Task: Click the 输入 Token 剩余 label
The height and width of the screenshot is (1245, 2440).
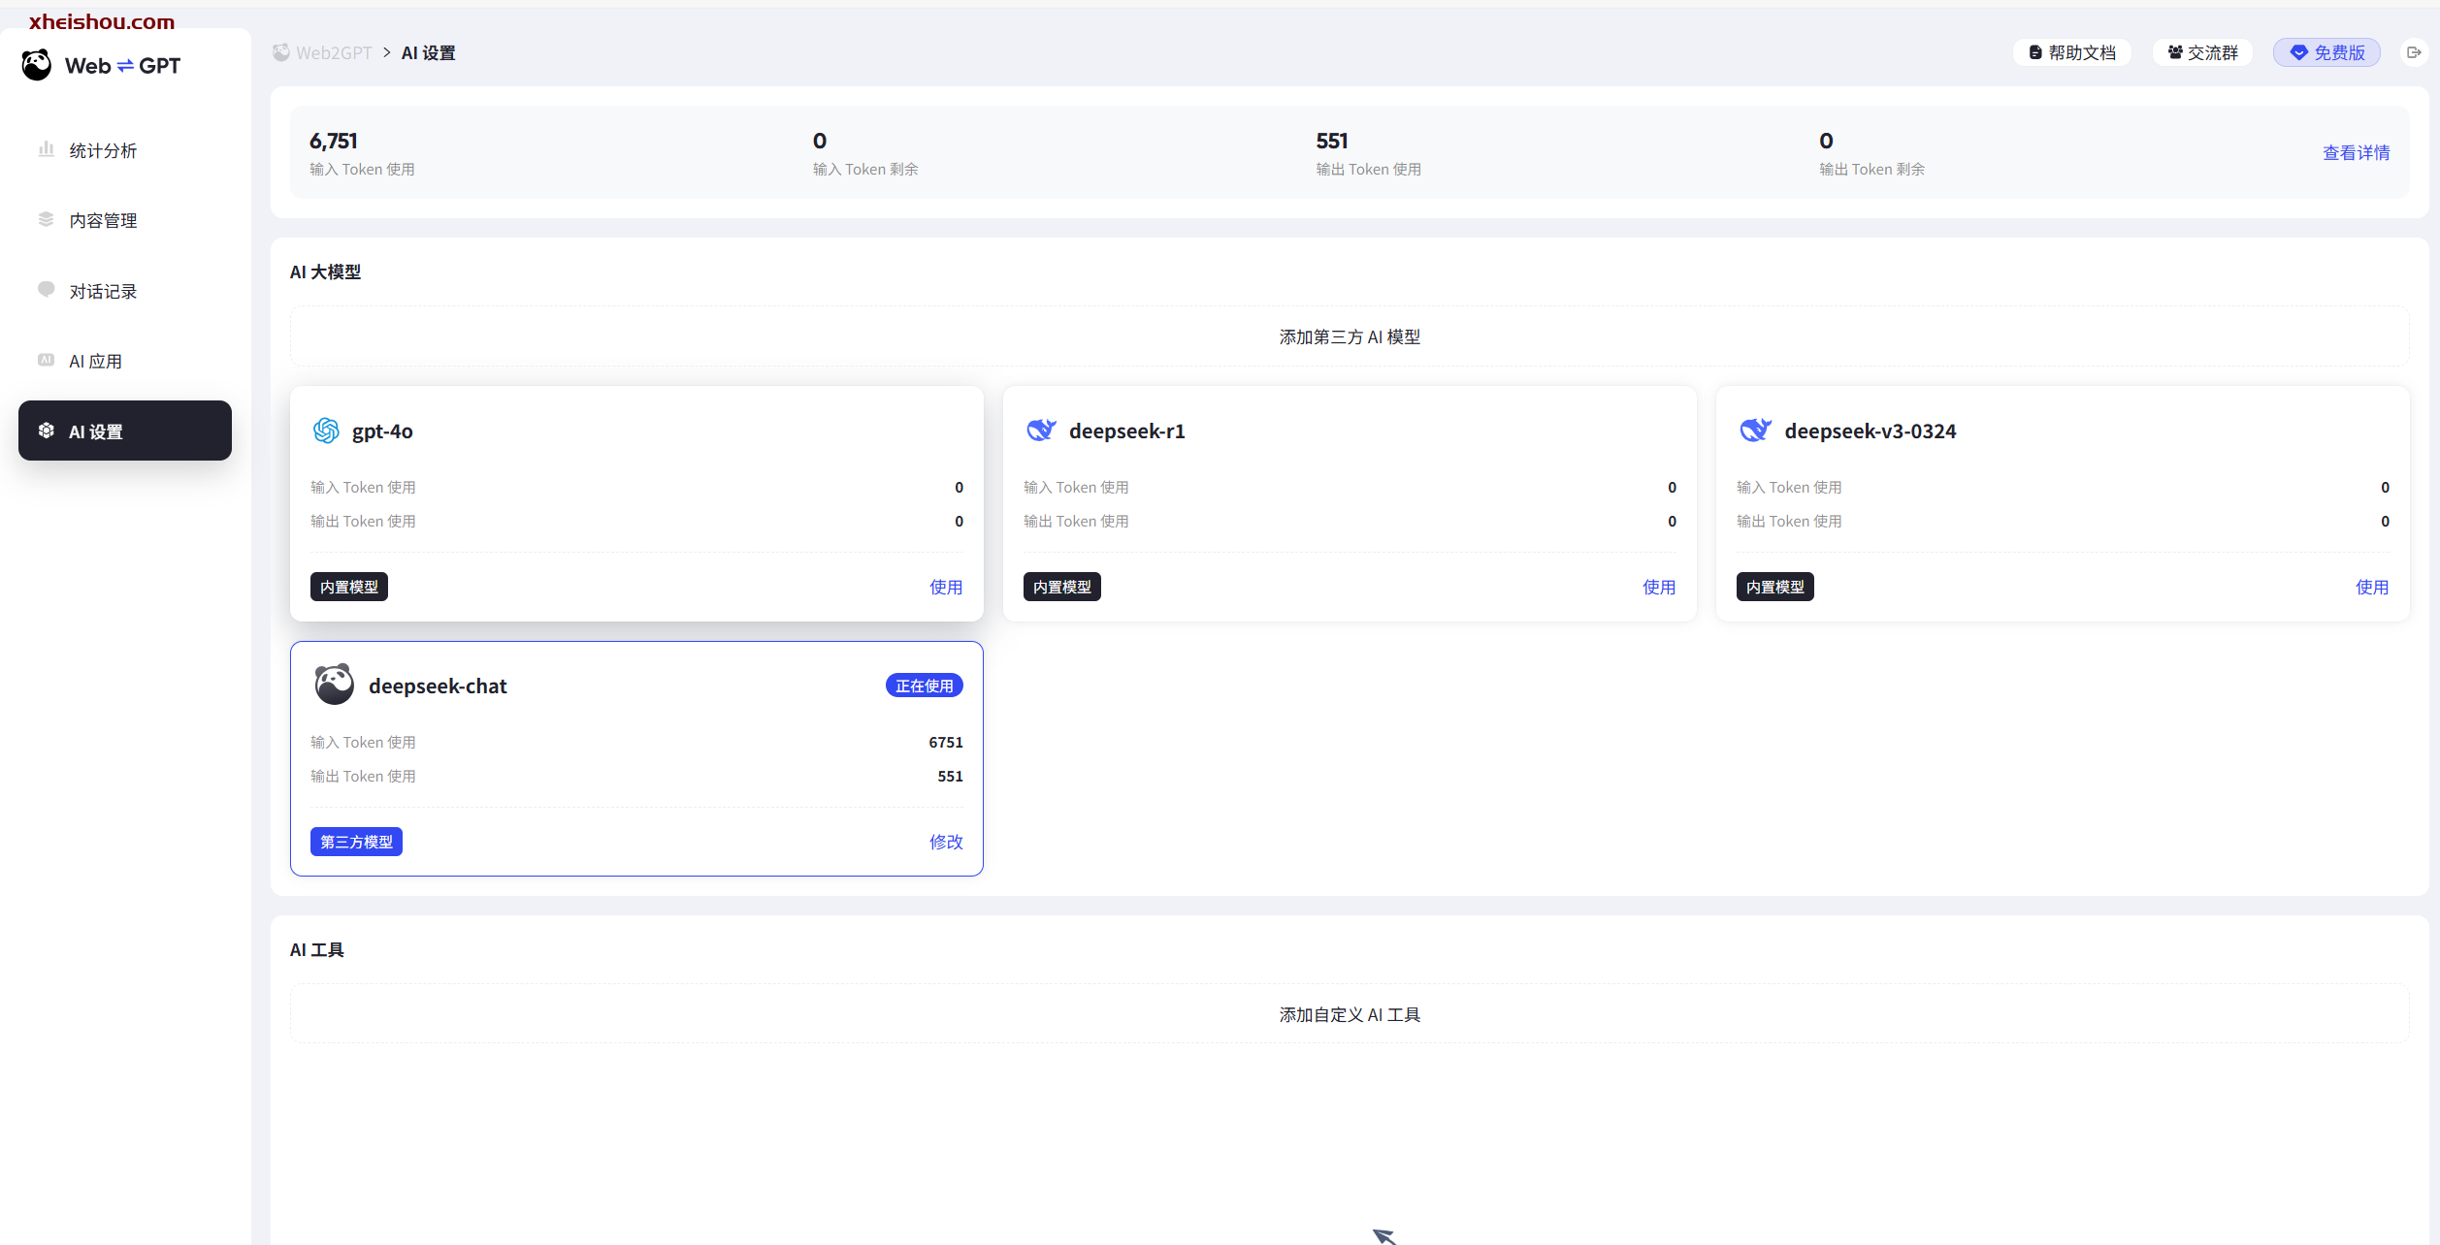Action: coord(865,169)
